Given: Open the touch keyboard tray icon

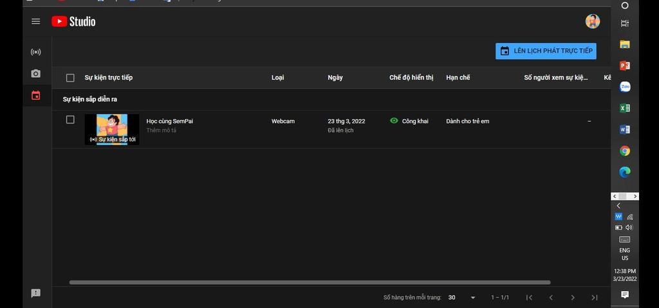Looking at the screenshot, I should click(625, 239).
